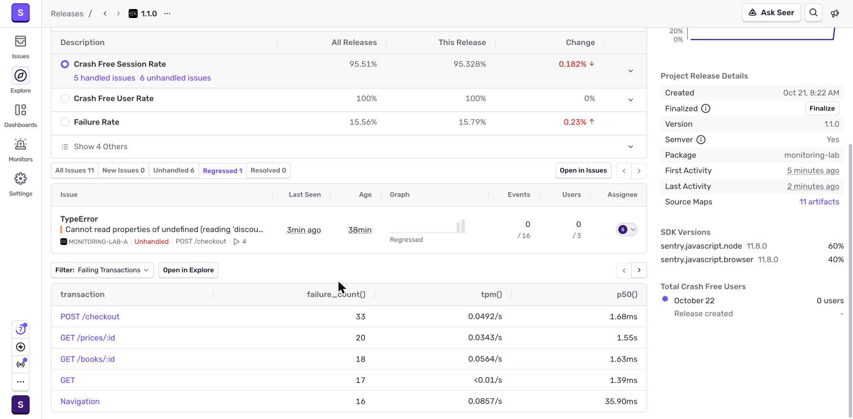Viewport: 853px width, 419px height.
Task: Switch to New Issues 0 tab
Action: click(124, 171)
